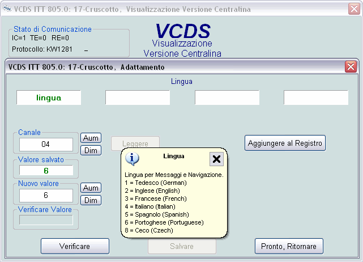Focus the Canale input field showing 04
Screen dimensions: 363x262
(x=46, y=145)
